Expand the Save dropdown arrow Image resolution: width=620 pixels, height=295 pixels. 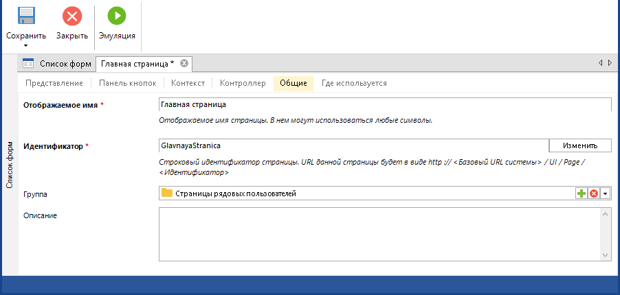[x=26, y=46]
